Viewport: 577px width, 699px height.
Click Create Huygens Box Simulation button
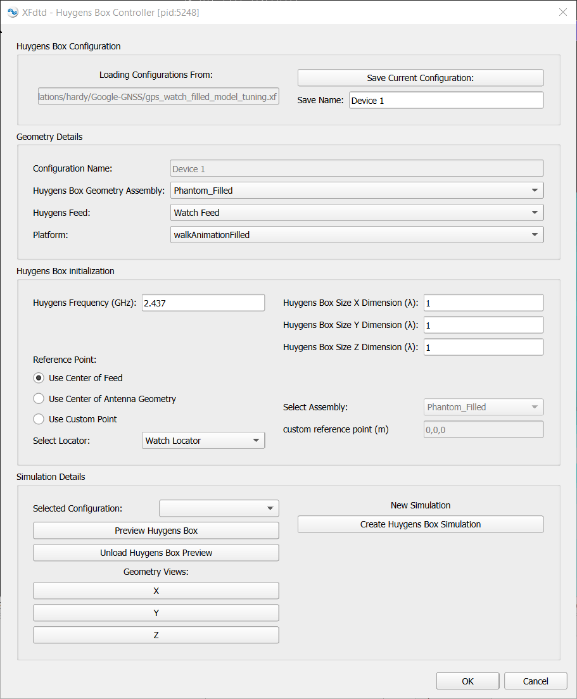421,524
